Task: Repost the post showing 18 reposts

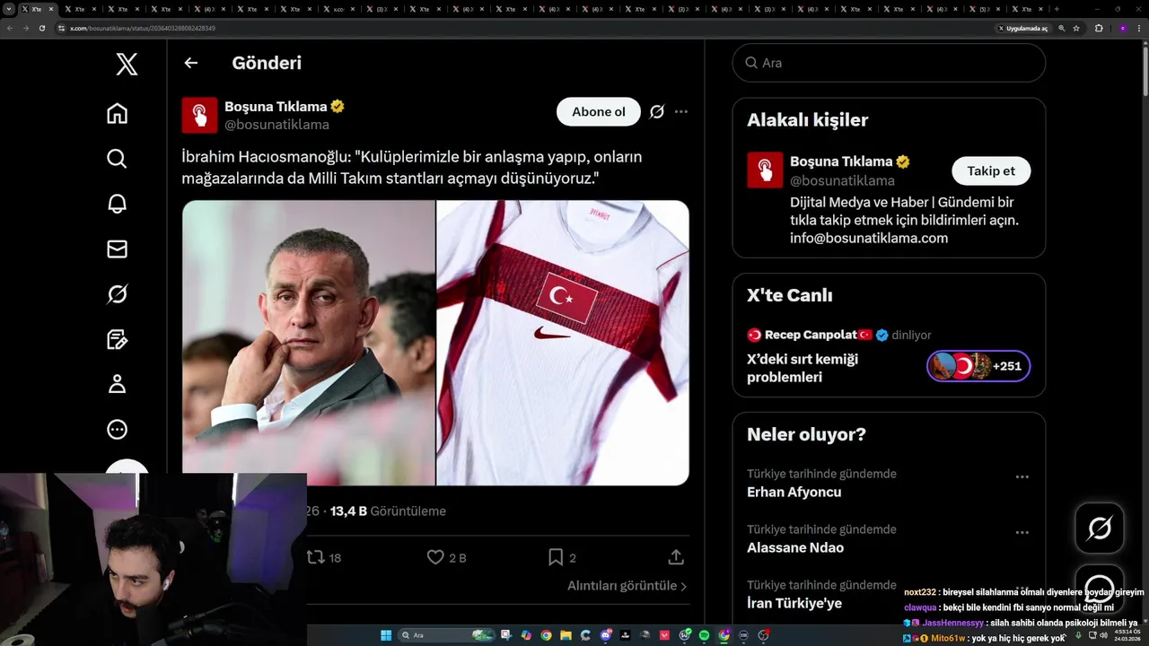Action: (324, 557)
